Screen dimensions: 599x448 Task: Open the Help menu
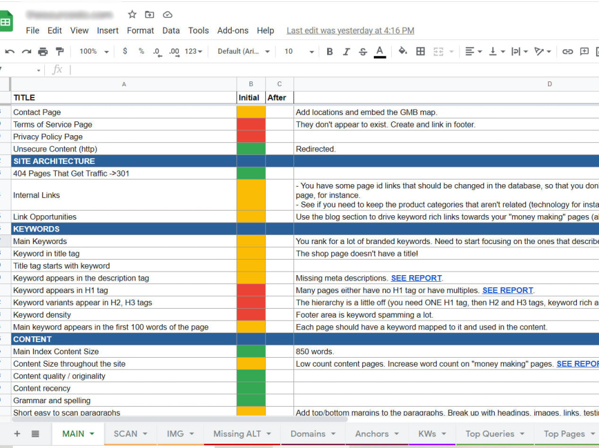click(x=265, y=31)
